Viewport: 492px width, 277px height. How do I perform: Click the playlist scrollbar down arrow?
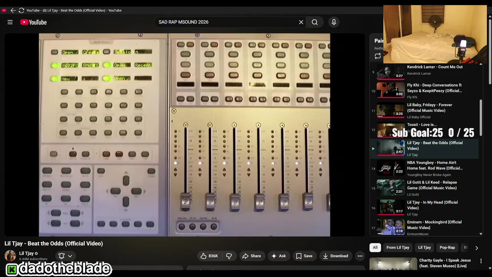(x=480, y=234)
